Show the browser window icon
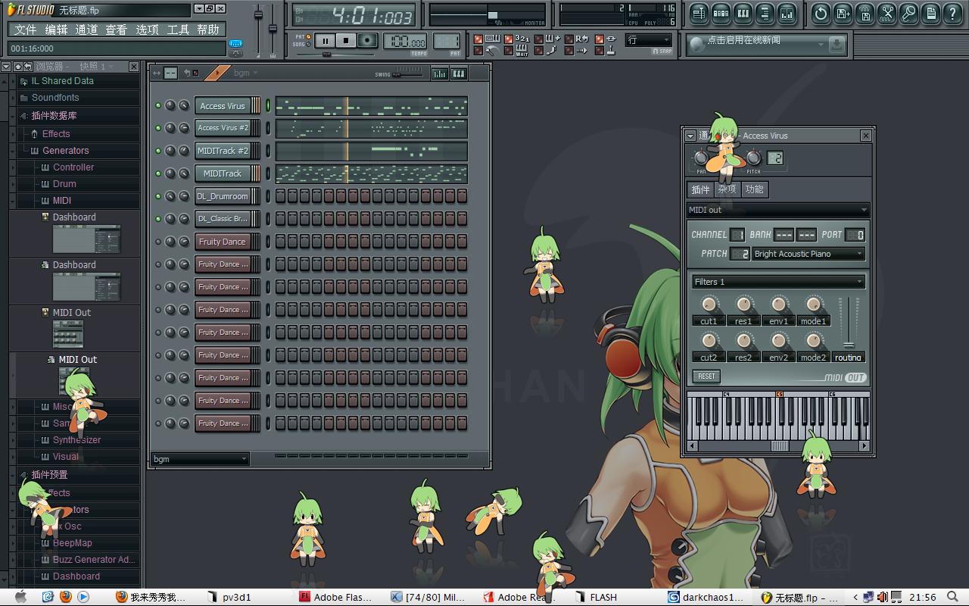Viewport: 969px width, 606px height. (765, 13)
